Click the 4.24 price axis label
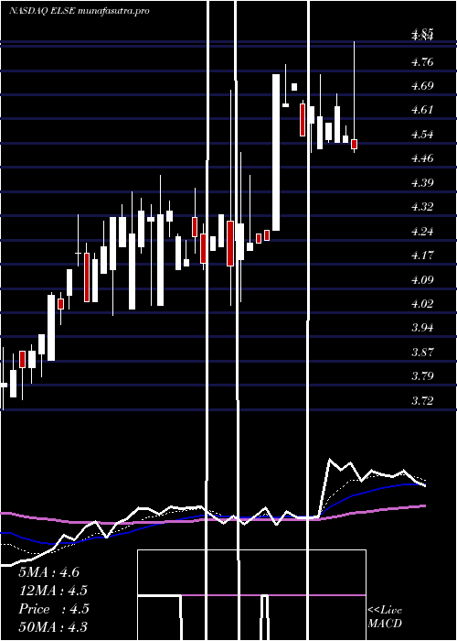The height and width of the screenshot is (641, 457). click(422, 232)
